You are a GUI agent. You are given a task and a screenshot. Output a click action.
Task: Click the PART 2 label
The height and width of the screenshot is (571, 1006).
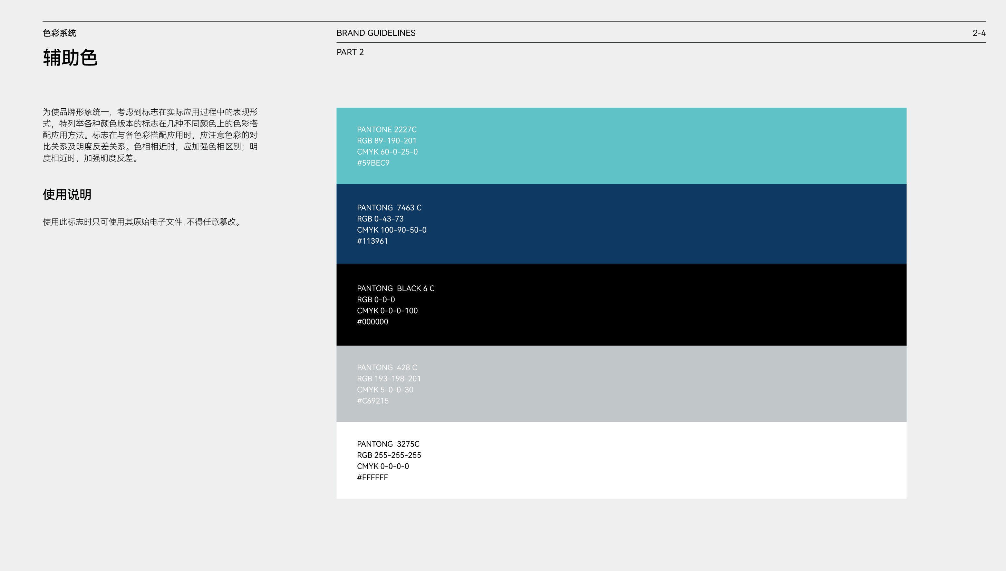pos(350,52)
